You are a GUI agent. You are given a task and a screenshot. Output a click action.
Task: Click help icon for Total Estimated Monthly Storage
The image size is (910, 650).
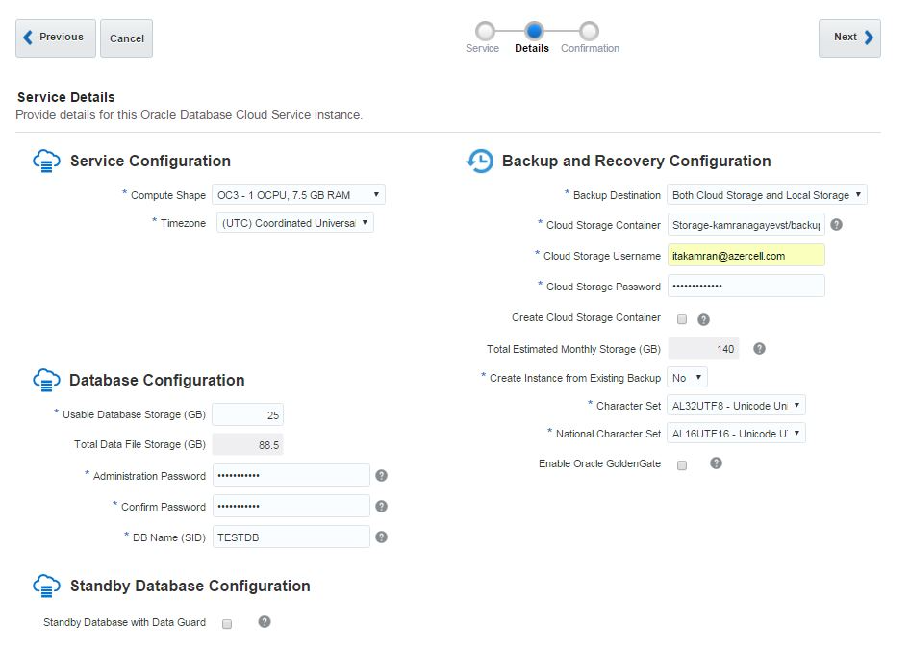[759, 349]
